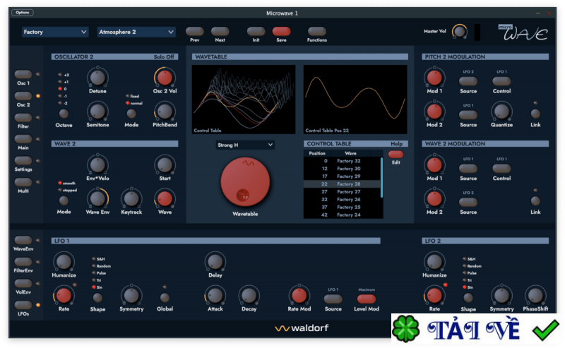Image resolution: width=565 pixels, height=348 pixels.
Task: Open Help in Control Table header
Action: point(396,144)
